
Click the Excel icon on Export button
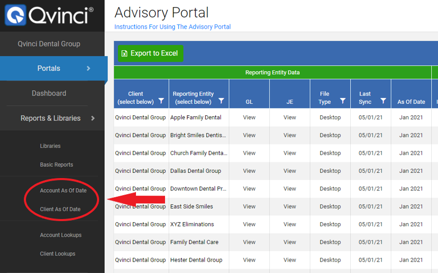coord(125,53)
